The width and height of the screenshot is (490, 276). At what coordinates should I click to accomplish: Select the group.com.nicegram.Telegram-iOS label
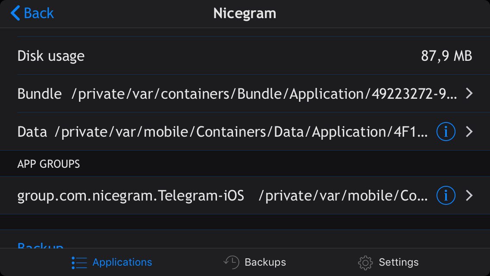coord(131,196)
